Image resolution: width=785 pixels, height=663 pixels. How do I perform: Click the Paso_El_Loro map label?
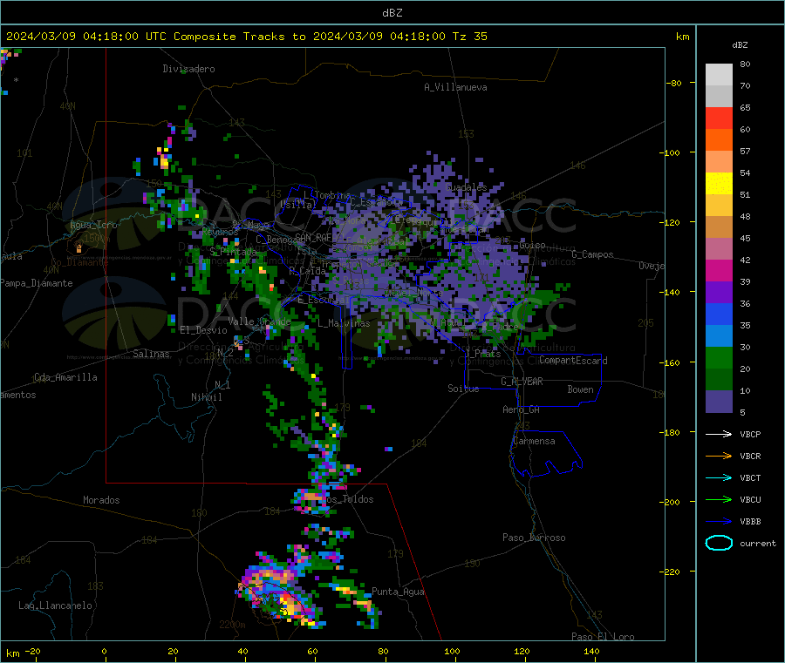603,637
